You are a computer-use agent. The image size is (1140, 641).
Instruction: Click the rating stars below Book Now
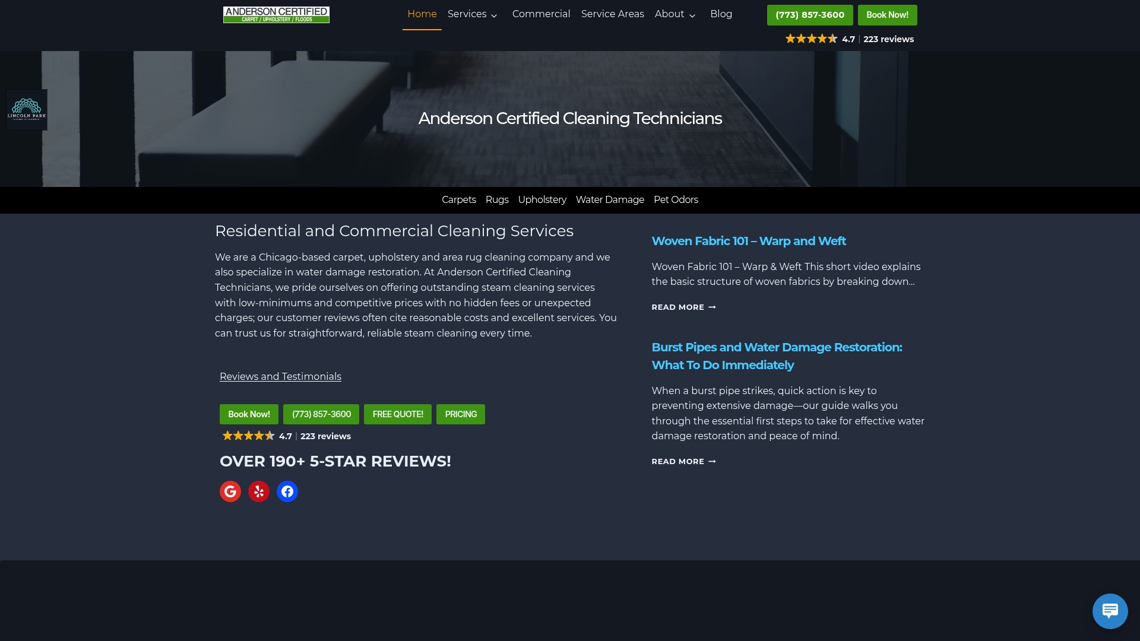tap(248, 436)
